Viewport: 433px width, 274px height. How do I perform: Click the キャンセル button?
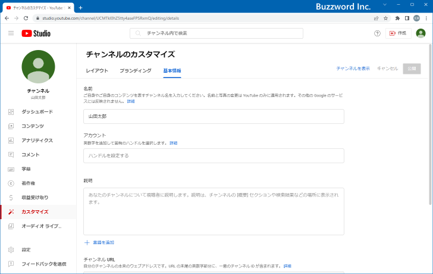pyautogui.click(x=387, y=68)
